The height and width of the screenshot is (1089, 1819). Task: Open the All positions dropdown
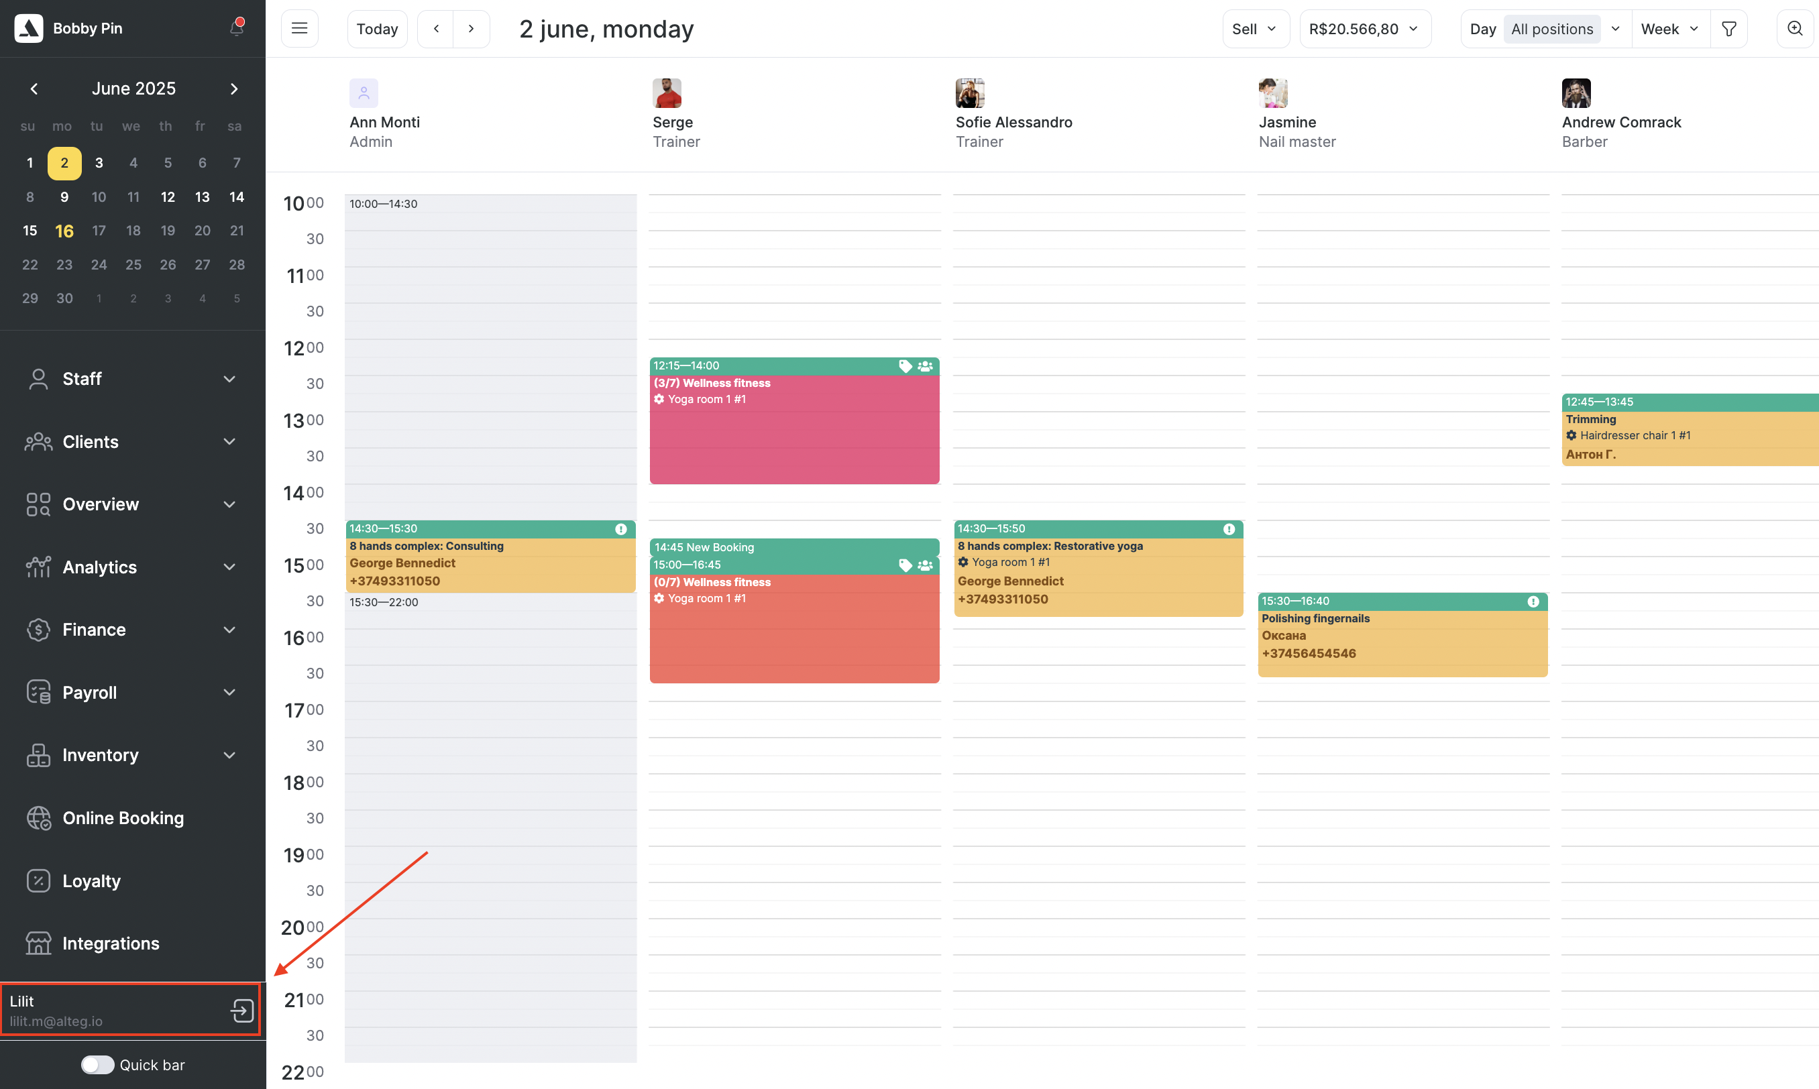tap(1566, 29)
